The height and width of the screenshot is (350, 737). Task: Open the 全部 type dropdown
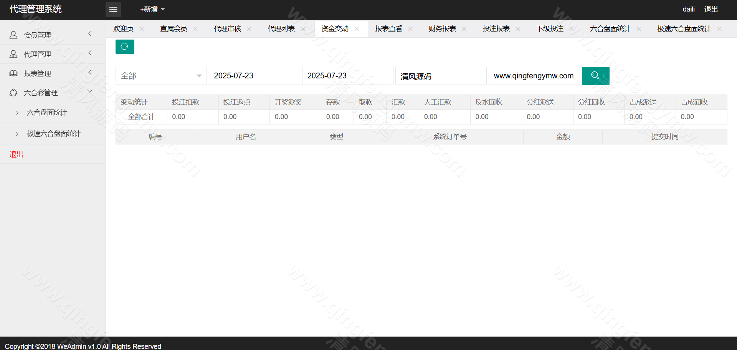click(161, 76)
